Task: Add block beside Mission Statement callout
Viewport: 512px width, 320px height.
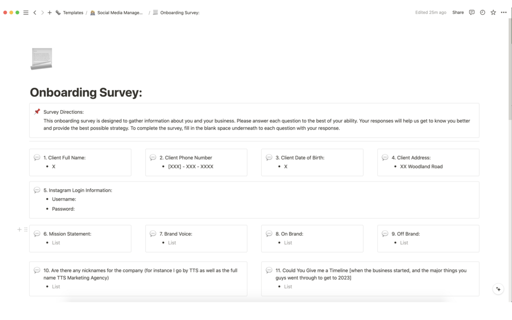Action: point(19,230)
